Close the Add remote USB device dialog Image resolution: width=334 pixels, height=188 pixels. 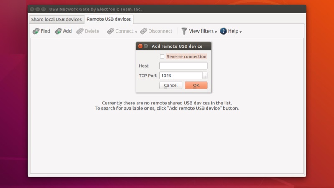click(140, 46)
